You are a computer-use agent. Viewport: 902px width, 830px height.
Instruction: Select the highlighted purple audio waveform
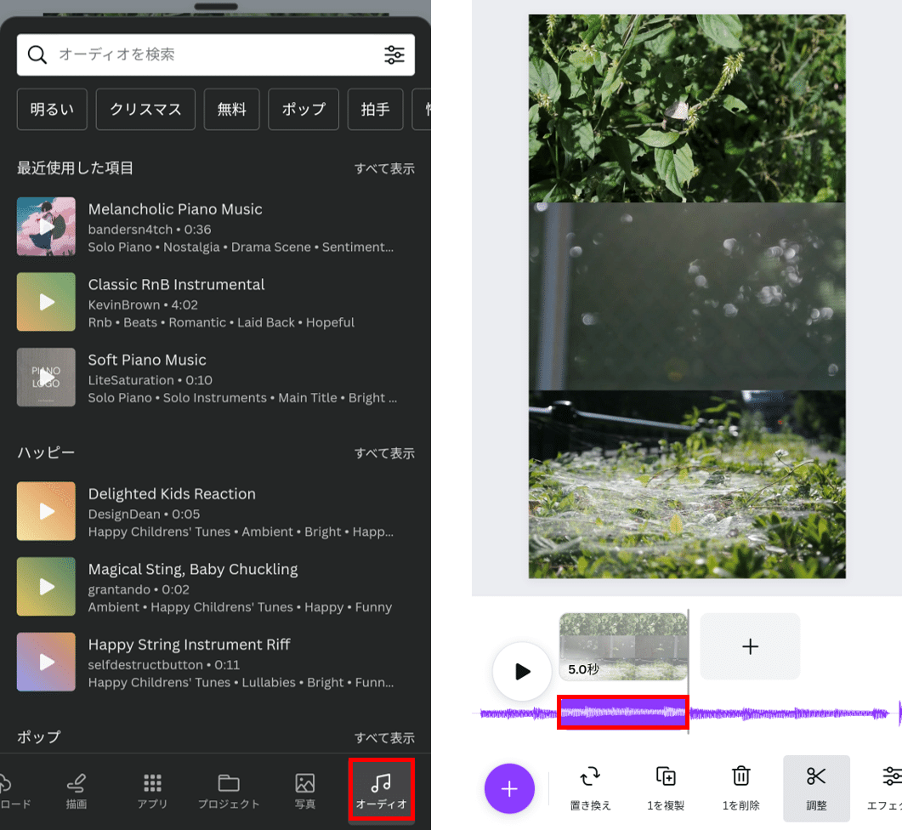tap(623, 713)
